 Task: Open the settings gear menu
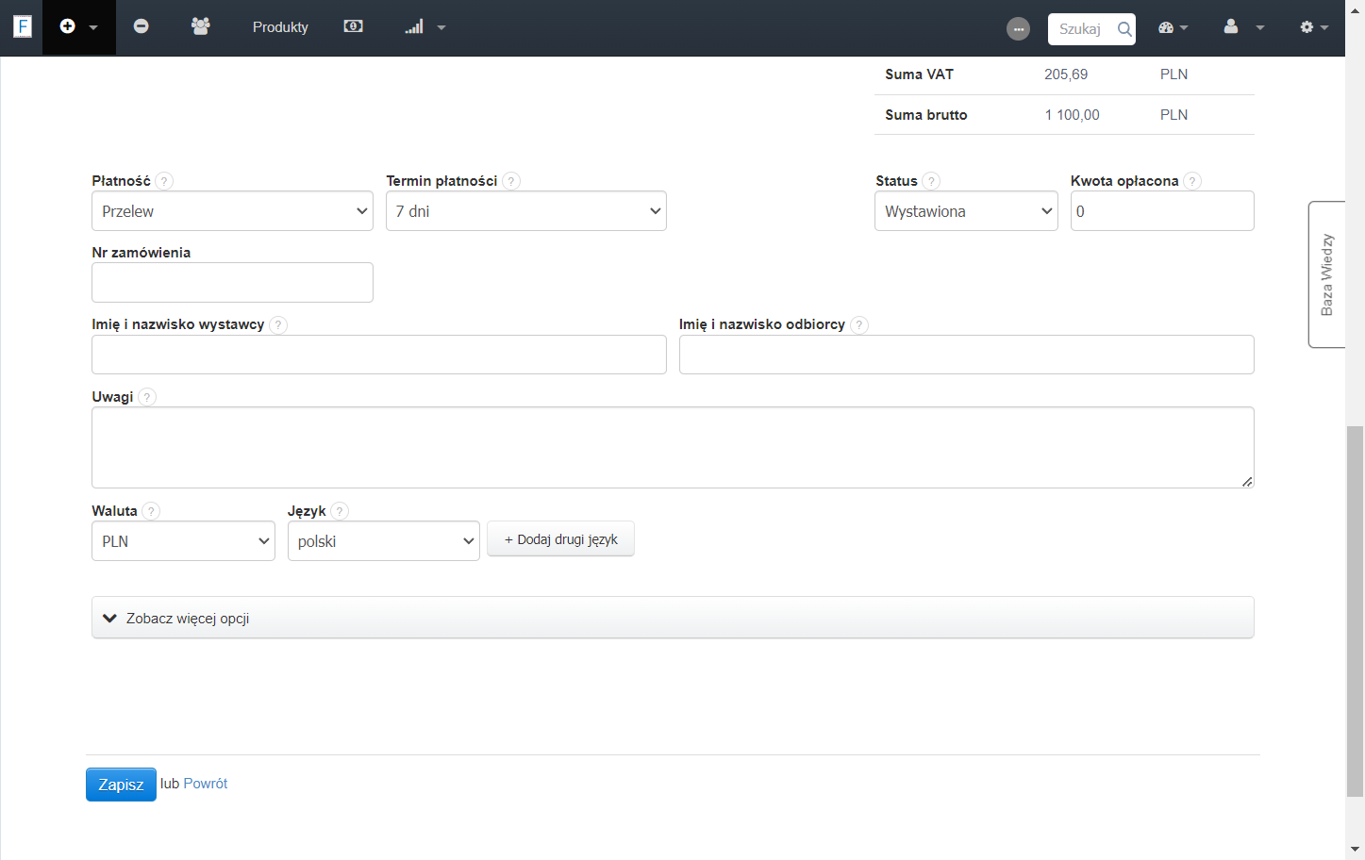click(1314, 27)
